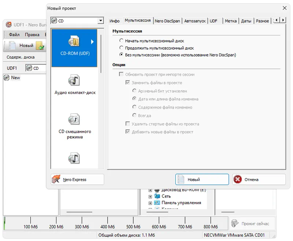293x241 pixels.
Task: Open the CD dropdown next to UDF1 in main window
Action: click(x=36, y=68)
